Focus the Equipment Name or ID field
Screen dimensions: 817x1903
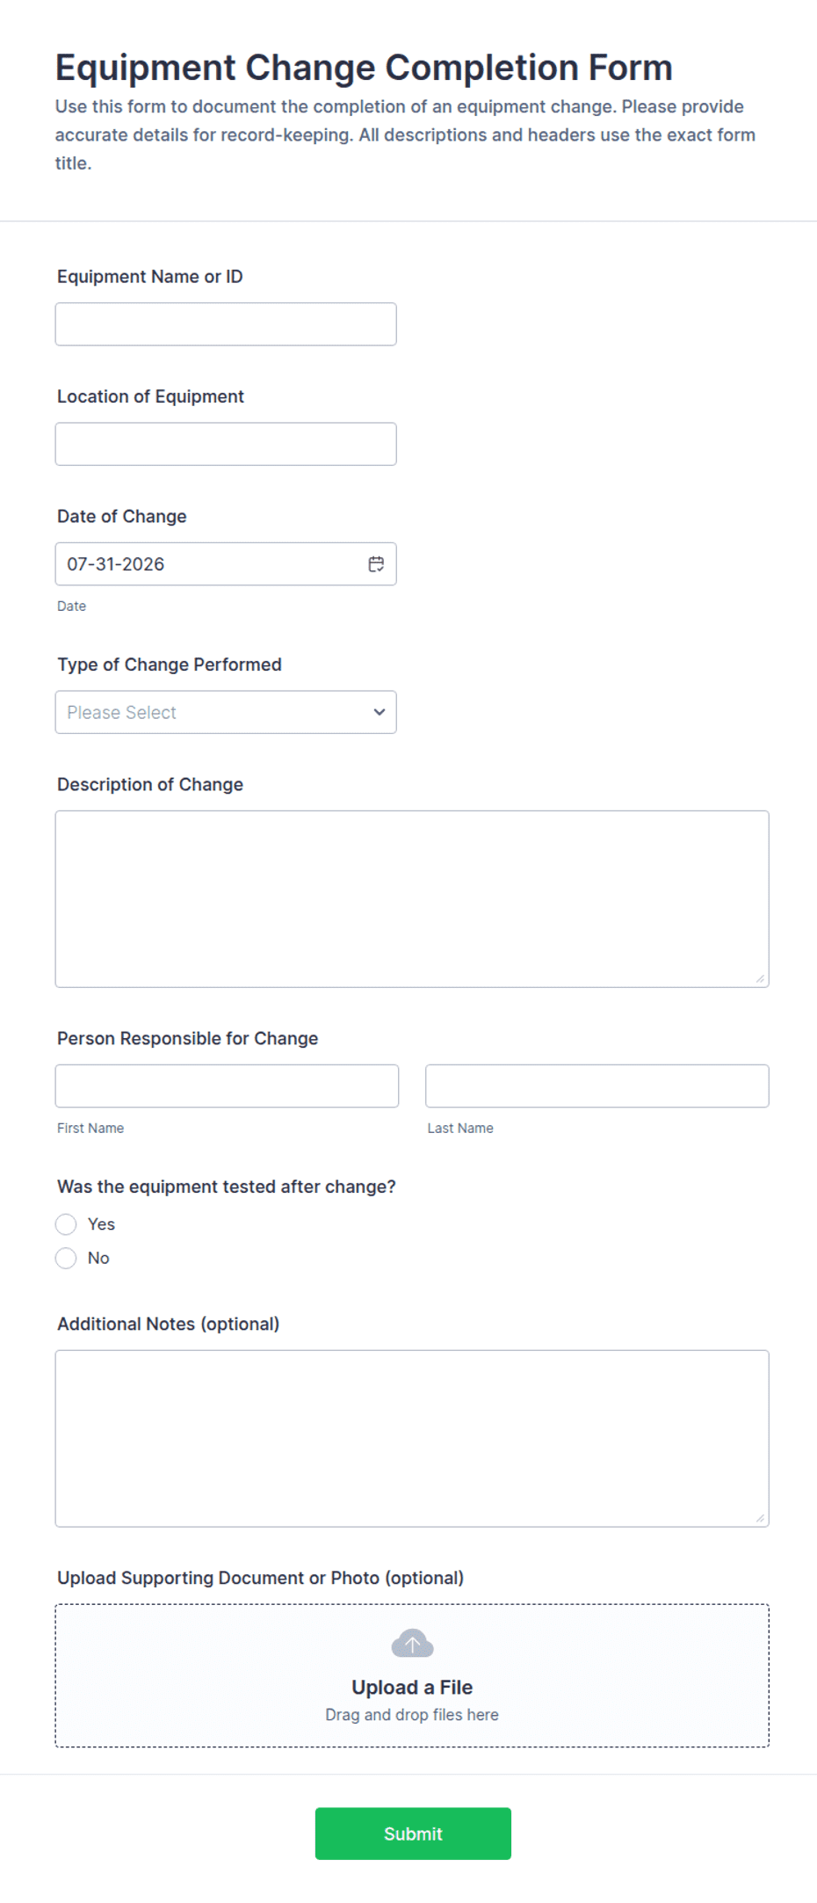coord(226,324)
